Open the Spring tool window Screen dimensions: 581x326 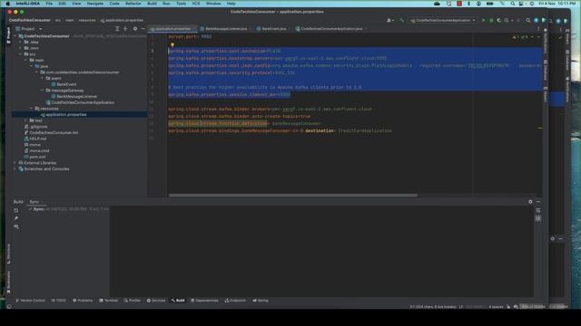click(261, 301)
